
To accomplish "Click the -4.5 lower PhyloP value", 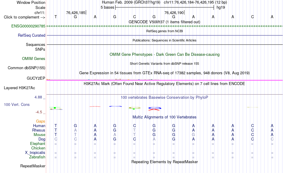I will coord(39,112).
